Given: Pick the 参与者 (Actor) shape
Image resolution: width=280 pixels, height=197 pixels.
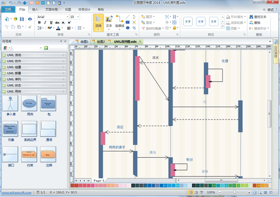Looking at the screenshot, I should tap(10, 105).
